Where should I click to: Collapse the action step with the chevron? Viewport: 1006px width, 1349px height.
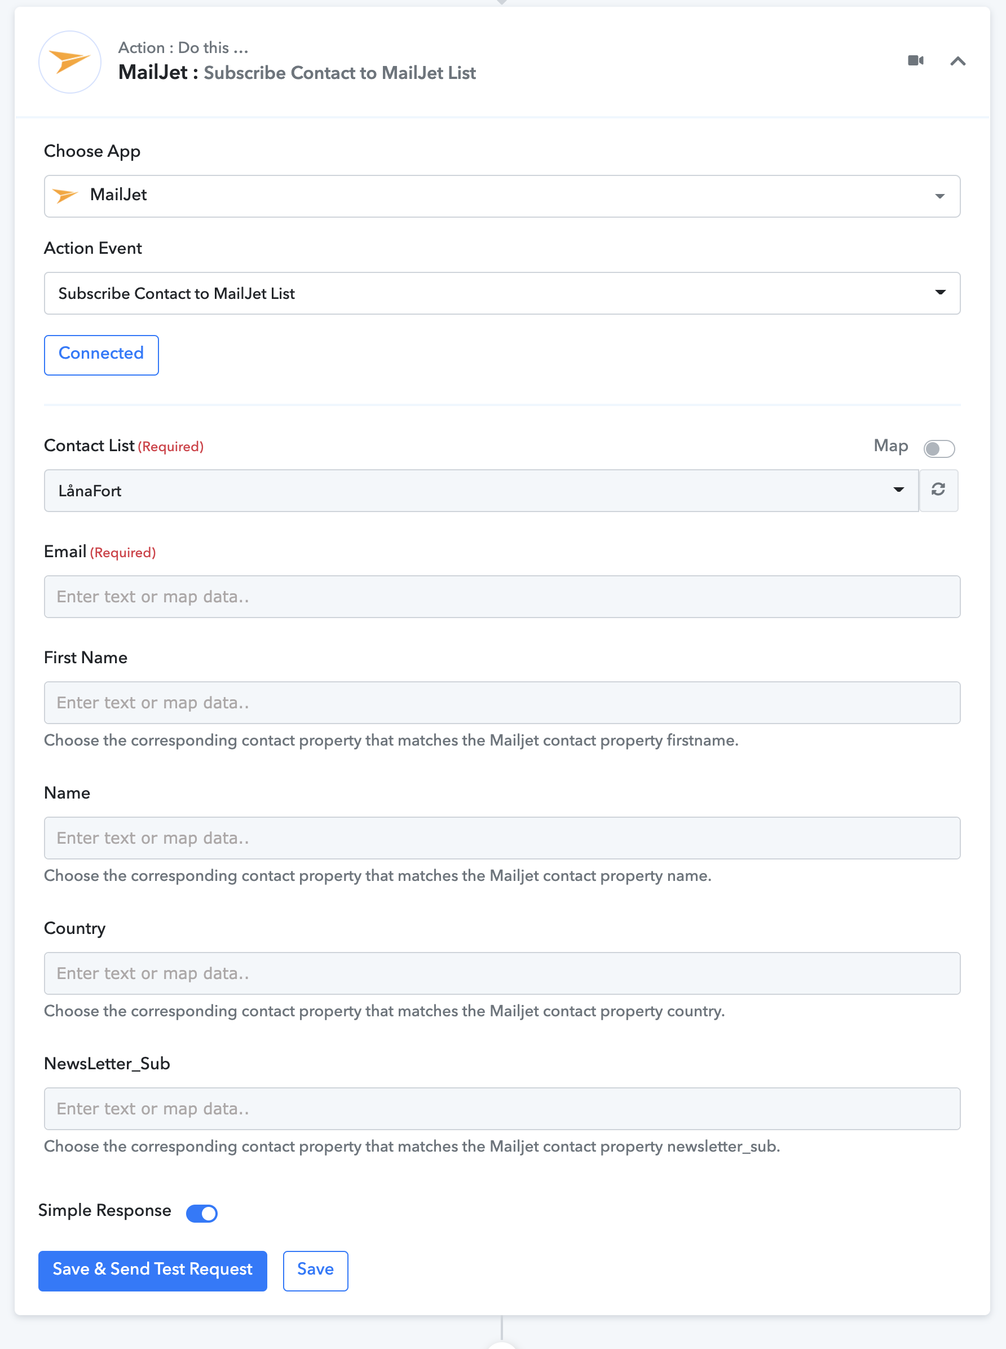click(958, 61)
